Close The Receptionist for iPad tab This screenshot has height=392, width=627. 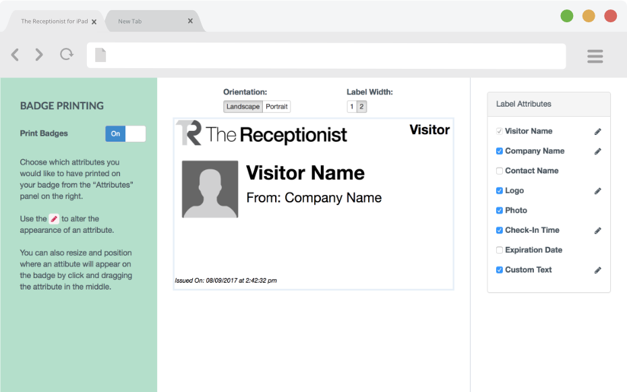coord(94,22)
